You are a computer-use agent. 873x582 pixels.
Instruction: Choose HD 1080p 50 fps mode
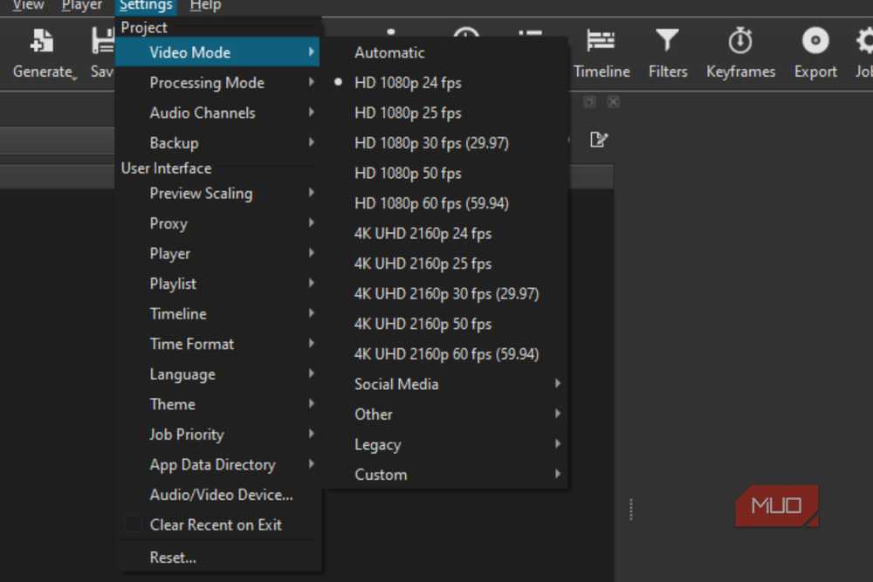446,173
